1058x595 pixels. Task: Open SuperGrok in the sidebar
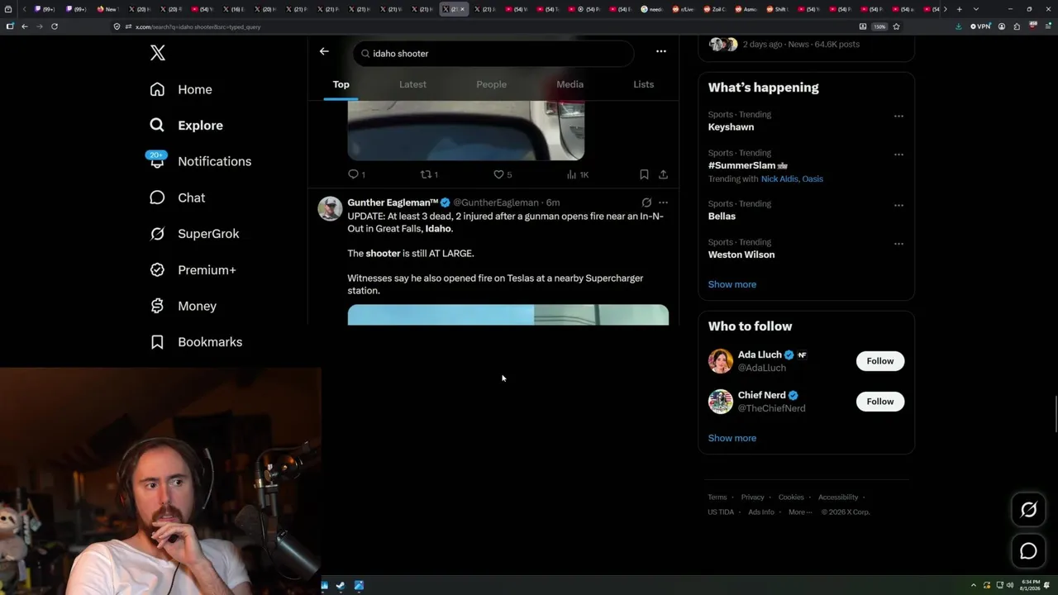click(194, 234)
